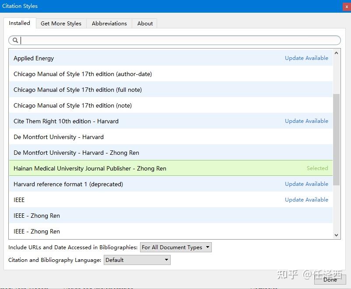351x289 pixels.
Task: Update the Applied Energy style
Action: 306,58
